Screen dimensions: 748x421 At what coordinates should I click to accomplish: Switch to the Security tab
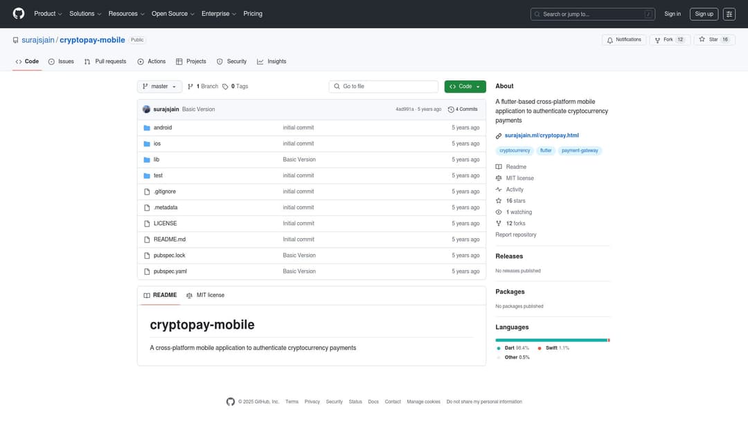coord(232,62)
